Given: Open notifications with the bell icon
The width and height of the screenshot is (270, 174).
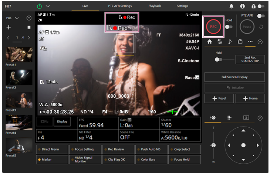Looking at the screenshot, I should coord(232,6).
